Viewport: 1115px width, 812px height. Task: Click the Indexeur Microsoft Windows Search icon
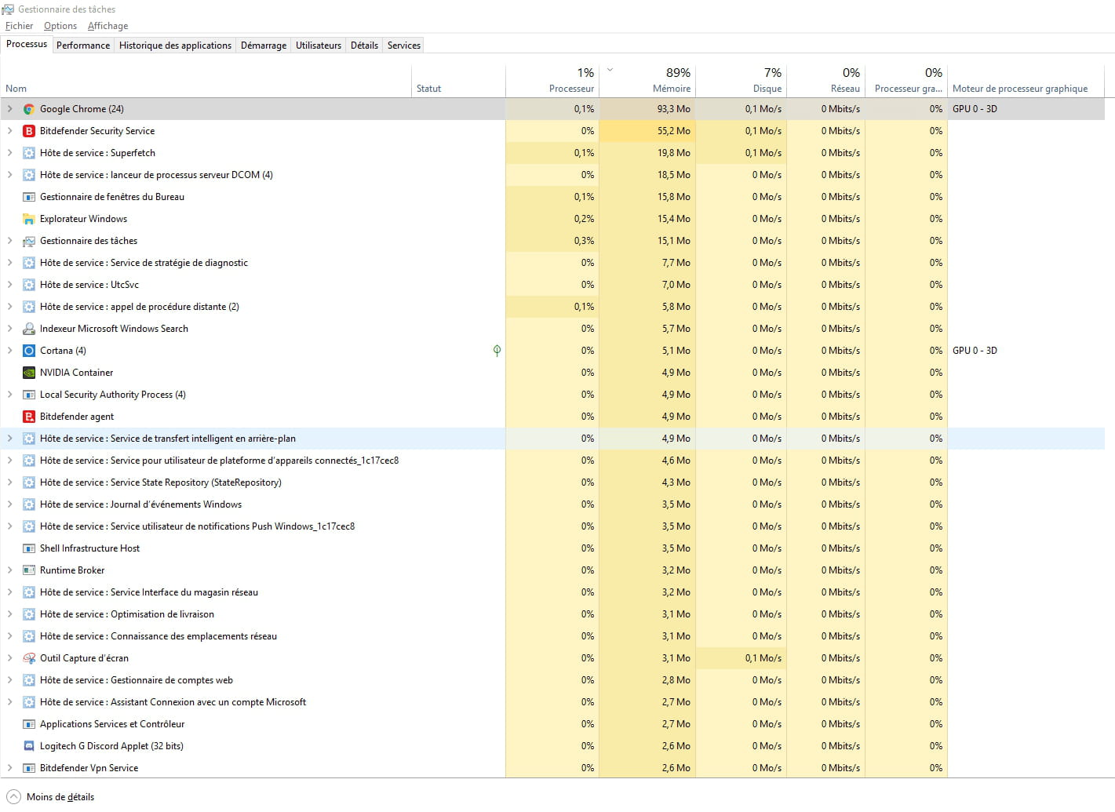pos(29,329)
